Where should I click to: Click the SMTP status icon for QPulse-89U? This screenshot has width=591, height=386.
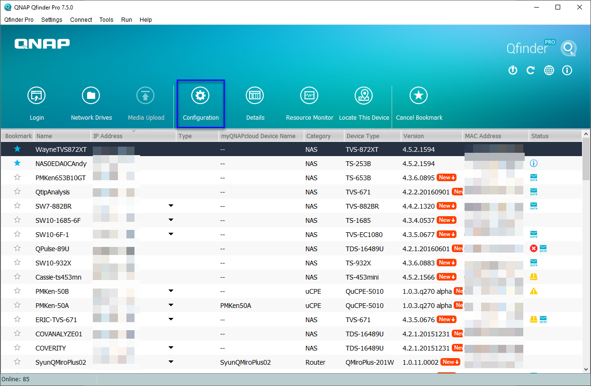[543, 249]
